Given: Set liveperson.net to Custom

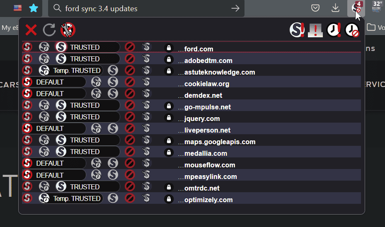Looking at the screenshot, I should click(146, 128).
